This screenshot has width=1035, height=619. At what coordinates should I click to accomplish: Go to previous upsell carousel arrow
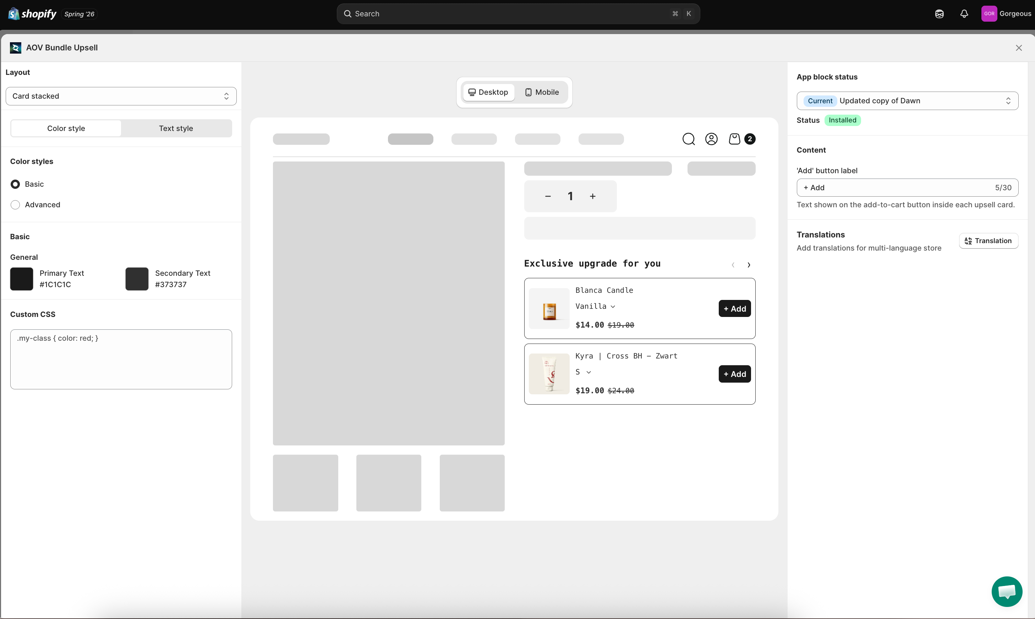pos(733,265)
